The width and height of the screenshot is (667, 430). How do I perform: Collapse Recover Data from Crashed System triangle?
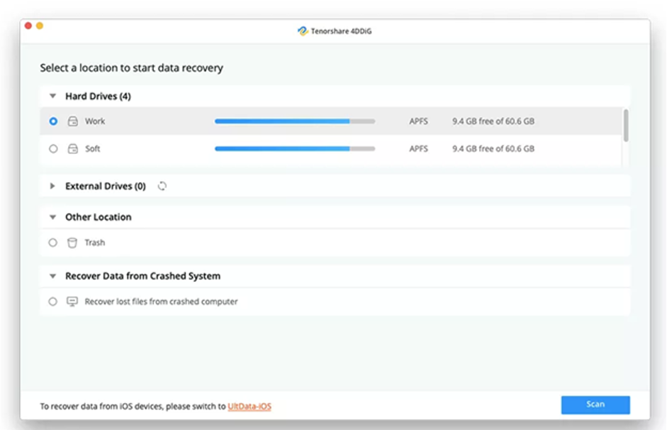(x=52, y=276)
